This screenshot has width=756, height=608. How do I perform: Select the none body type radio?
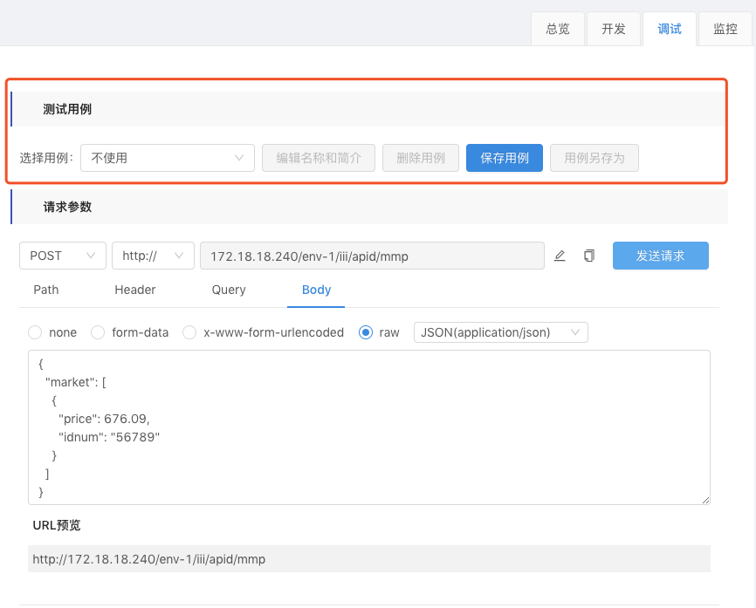point(35,332)
